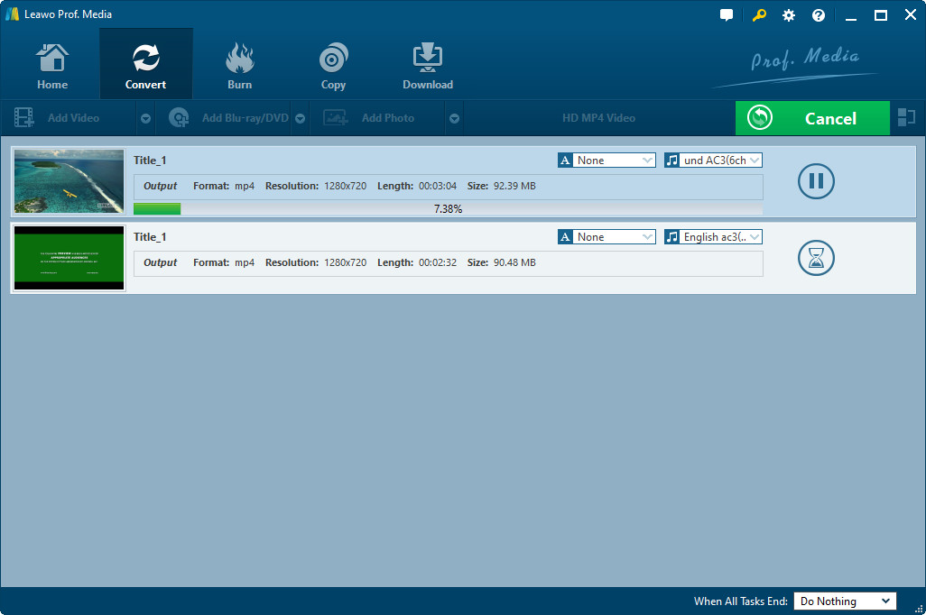Open the Copy disc module
Image resolution: width=926 pixels, height=615 pixels.
coord(333,65)
